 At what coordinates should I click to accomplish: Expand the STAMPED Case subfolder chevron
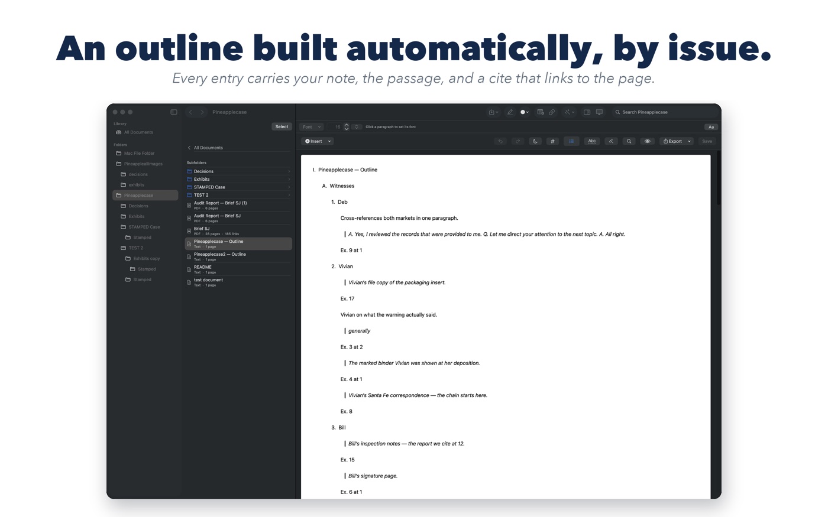tap(289, 187)
